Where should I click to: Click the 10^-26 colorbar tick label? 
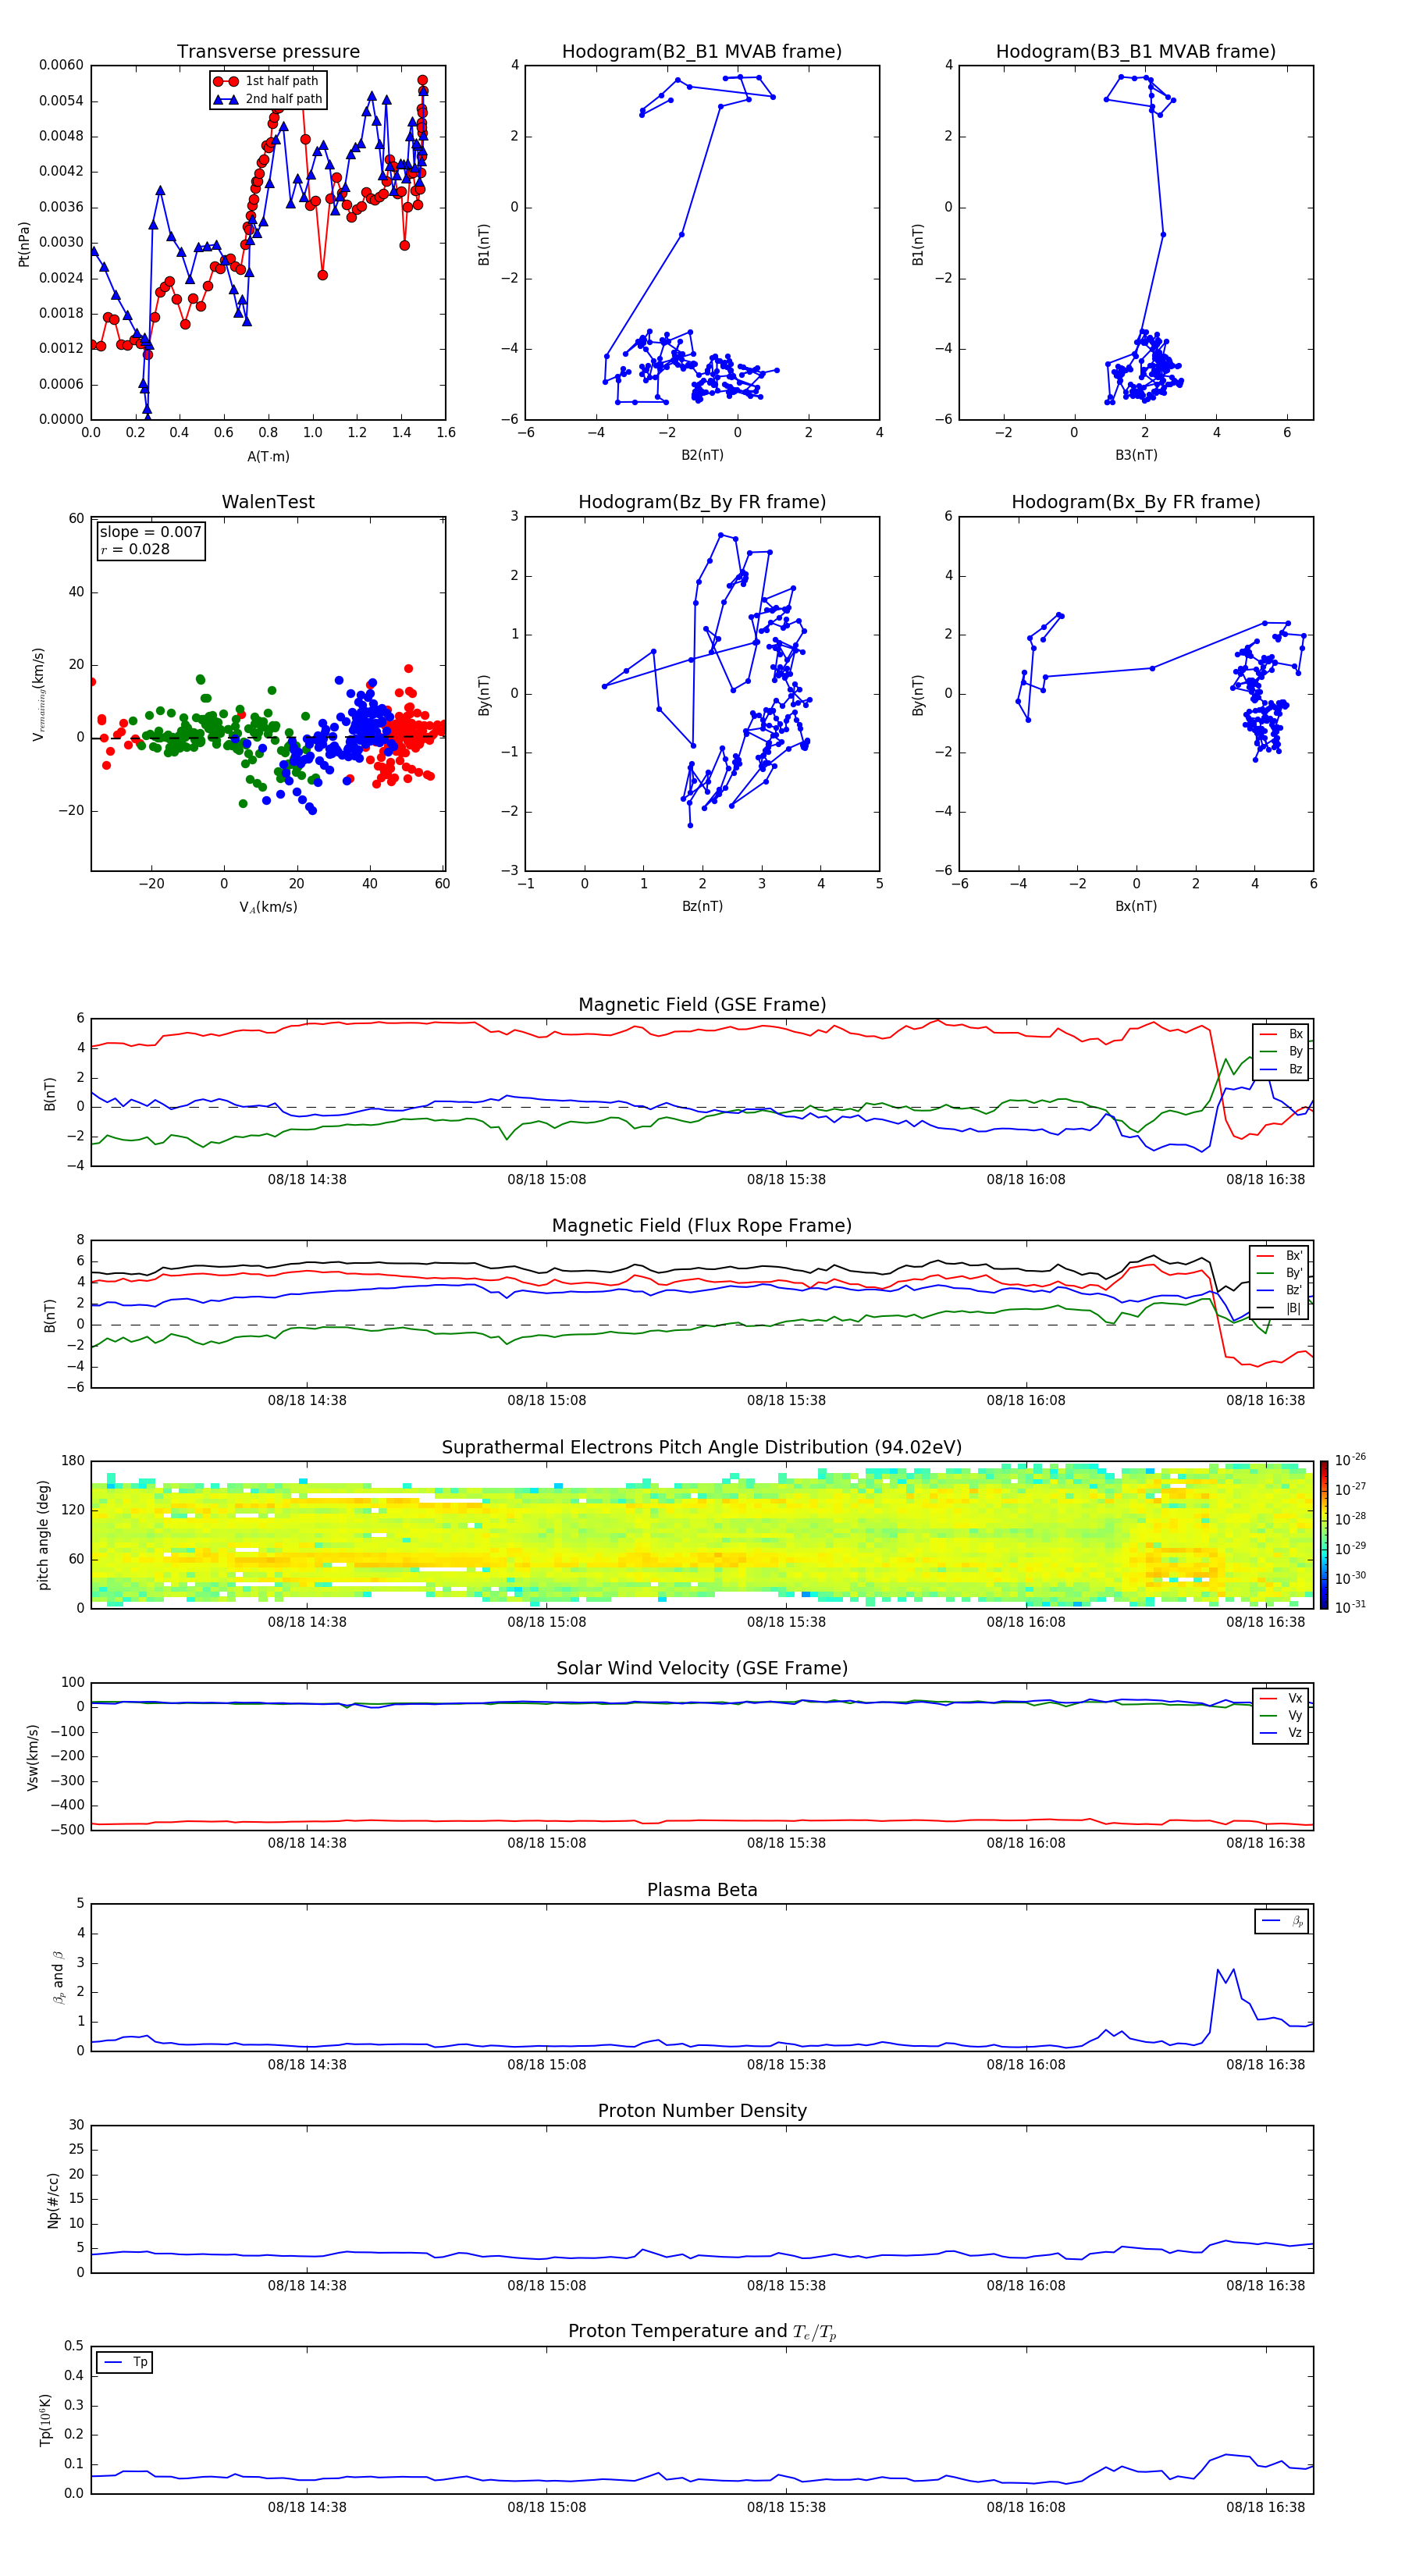click(x=1350, y=1460)
